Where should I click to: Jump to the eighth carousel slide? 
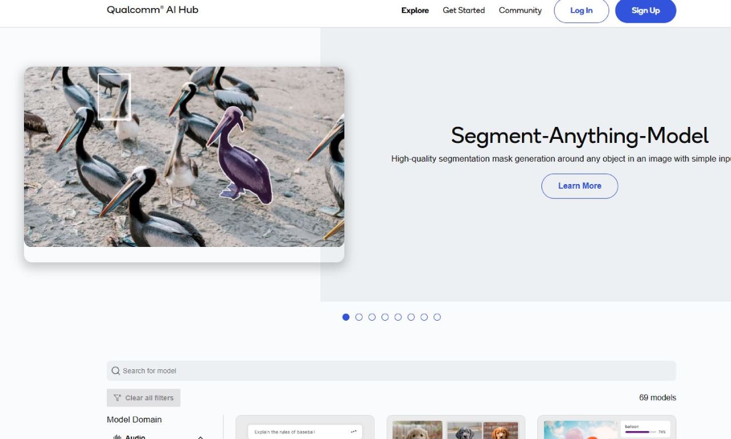[x=437, y=317]
